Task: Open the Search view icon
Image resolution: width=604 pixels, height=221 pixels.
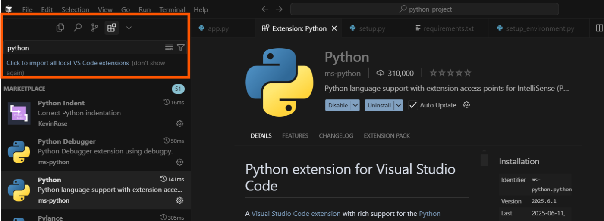Action: click(x=78, y=28)
